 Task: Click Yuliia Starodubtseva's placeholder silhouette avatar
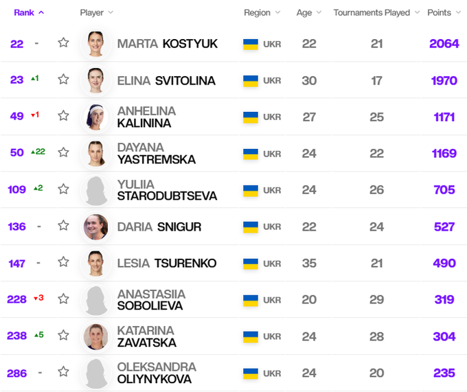(95, 190)
